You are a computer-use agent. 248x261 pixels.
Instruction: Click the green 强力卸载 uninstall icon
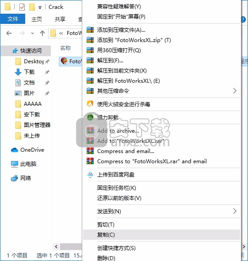pos(90,117)
